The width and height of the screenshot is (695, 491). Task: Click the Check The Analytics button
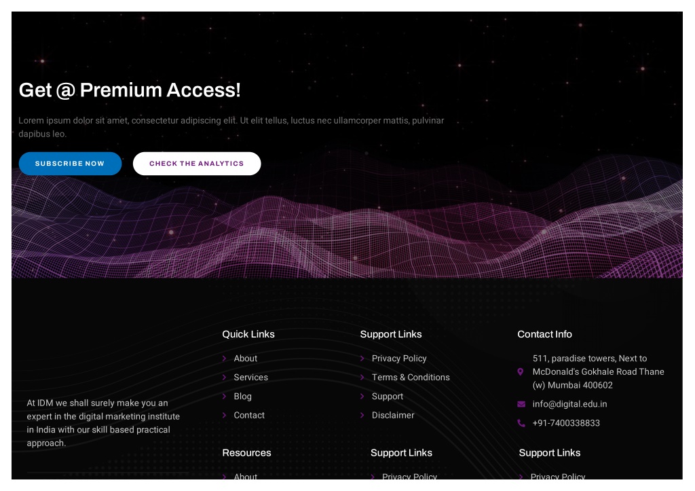tap(197, 164)
